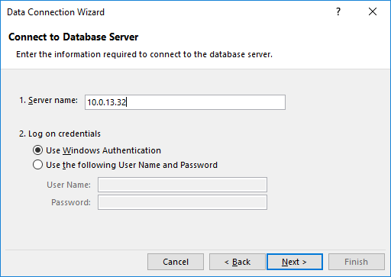Screen dimensions: 391x277
Task: Focus the Server name input field
Action: [185, 102]
